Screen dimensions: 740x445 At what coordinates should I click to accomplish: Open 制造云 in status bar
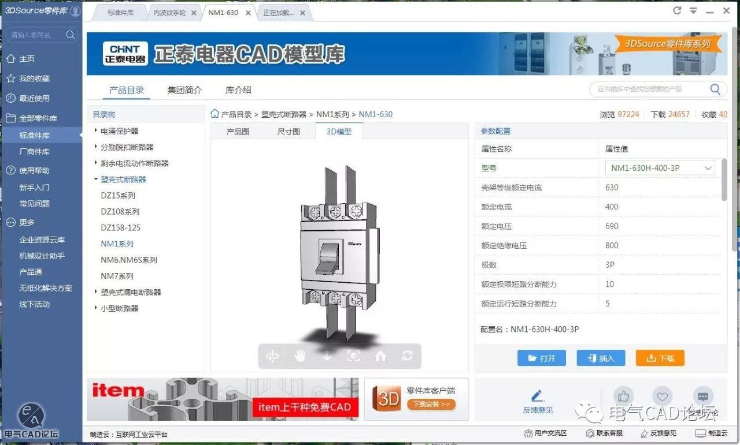(x=711, y=433)
